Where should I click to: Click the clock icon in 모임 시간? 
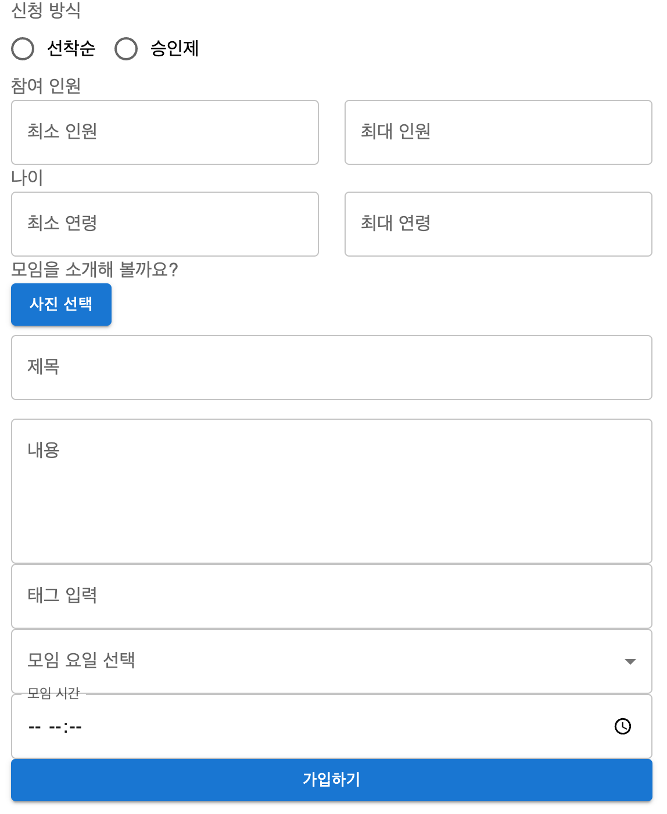[622, 726]
